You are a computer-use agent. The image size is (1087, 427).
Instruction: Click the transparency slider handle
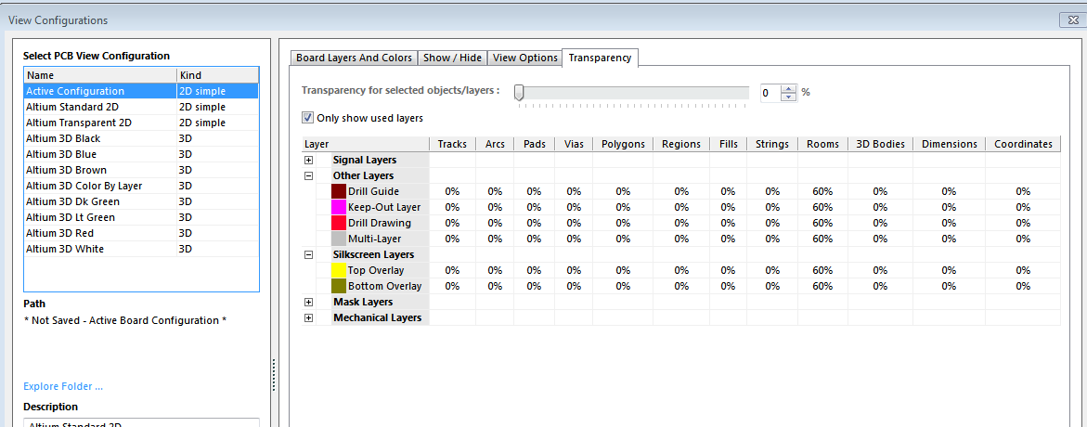click(519, 92)
